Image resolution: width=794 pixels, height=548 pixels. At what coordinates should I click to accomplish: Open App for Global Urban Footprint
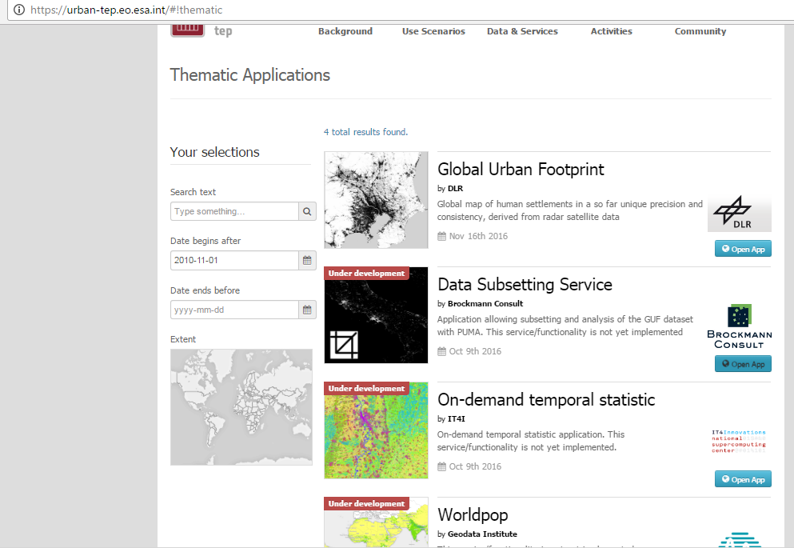pyautogui.click(x=743, y=249)
